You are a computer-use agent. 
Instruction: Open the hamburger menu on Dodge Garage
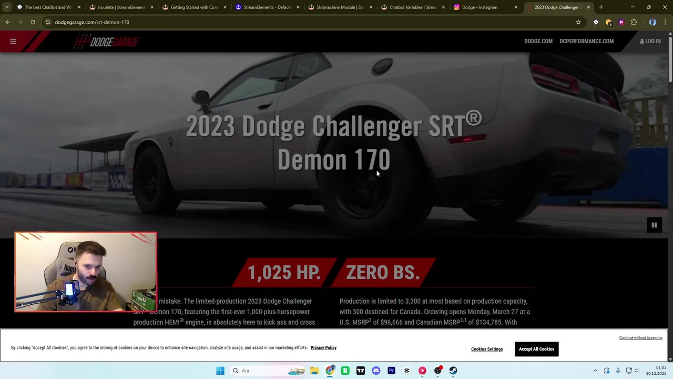point(13,41)
